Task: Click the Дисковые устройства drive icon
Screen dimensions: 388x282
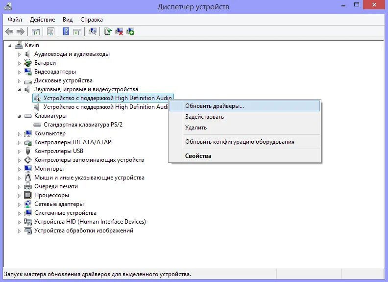Action: (x=28, y=81)
